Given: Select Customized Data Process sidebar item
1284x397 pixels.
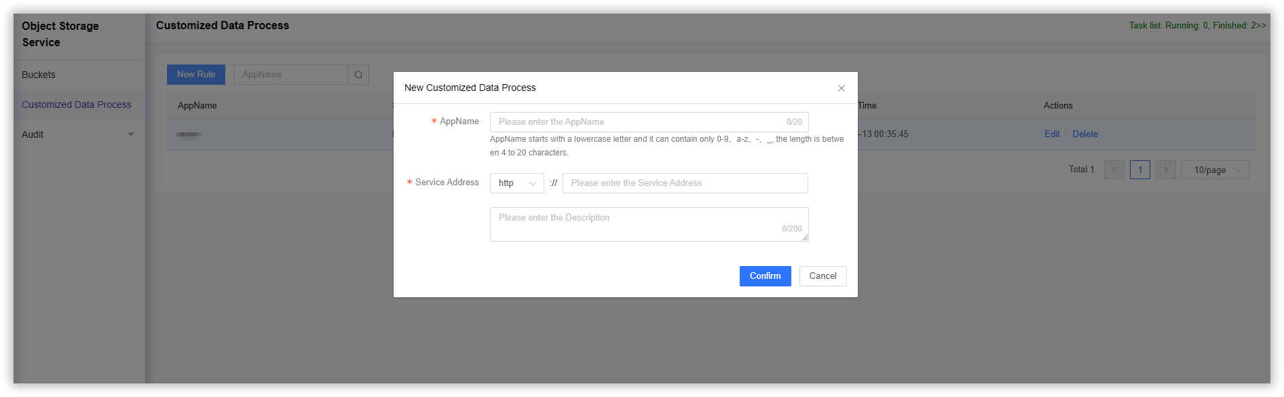Looking at the screenshot, I should (77, 105).
